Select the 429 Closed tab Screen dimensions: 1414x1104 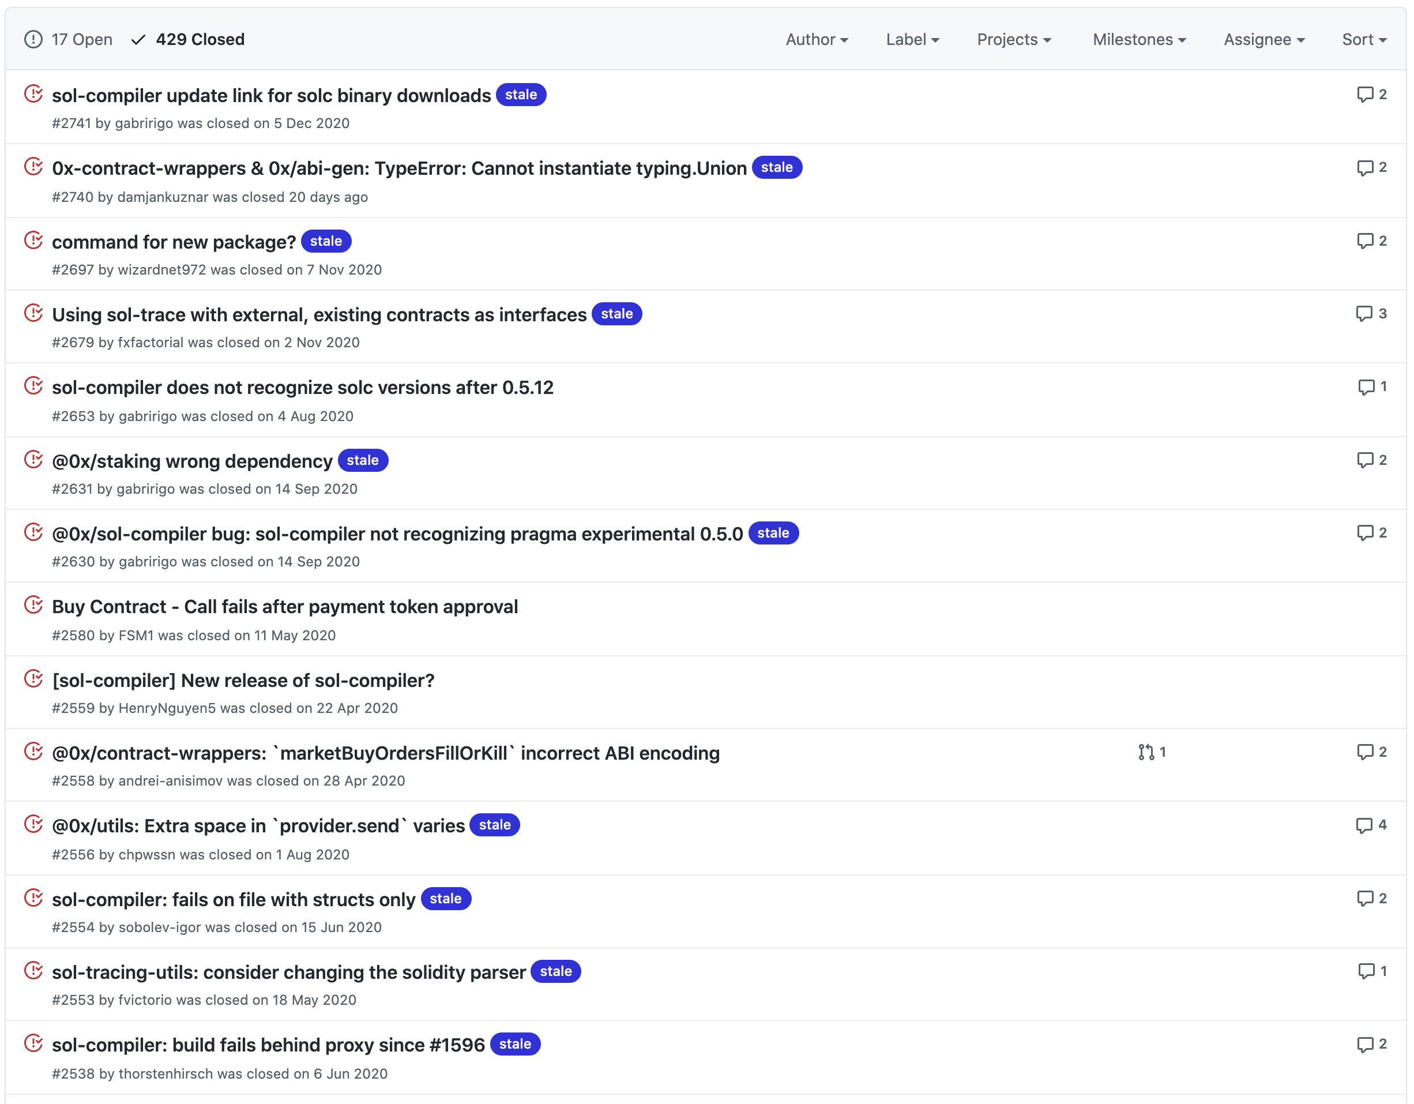point(200,39)
